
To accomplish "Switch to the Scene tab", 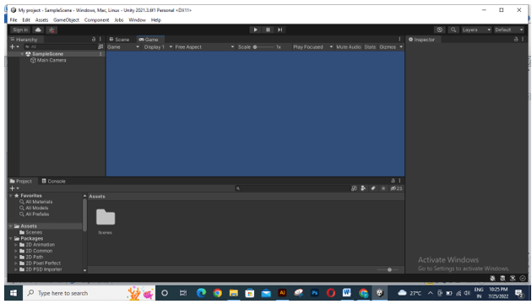I will point(119,40).
